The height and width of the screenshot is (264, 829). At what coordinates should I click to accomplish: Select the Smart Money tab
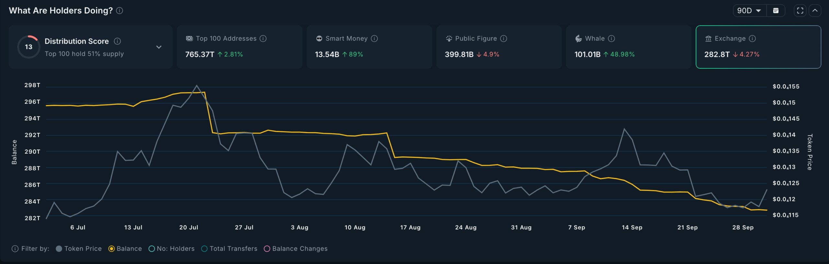coord(369,47)
